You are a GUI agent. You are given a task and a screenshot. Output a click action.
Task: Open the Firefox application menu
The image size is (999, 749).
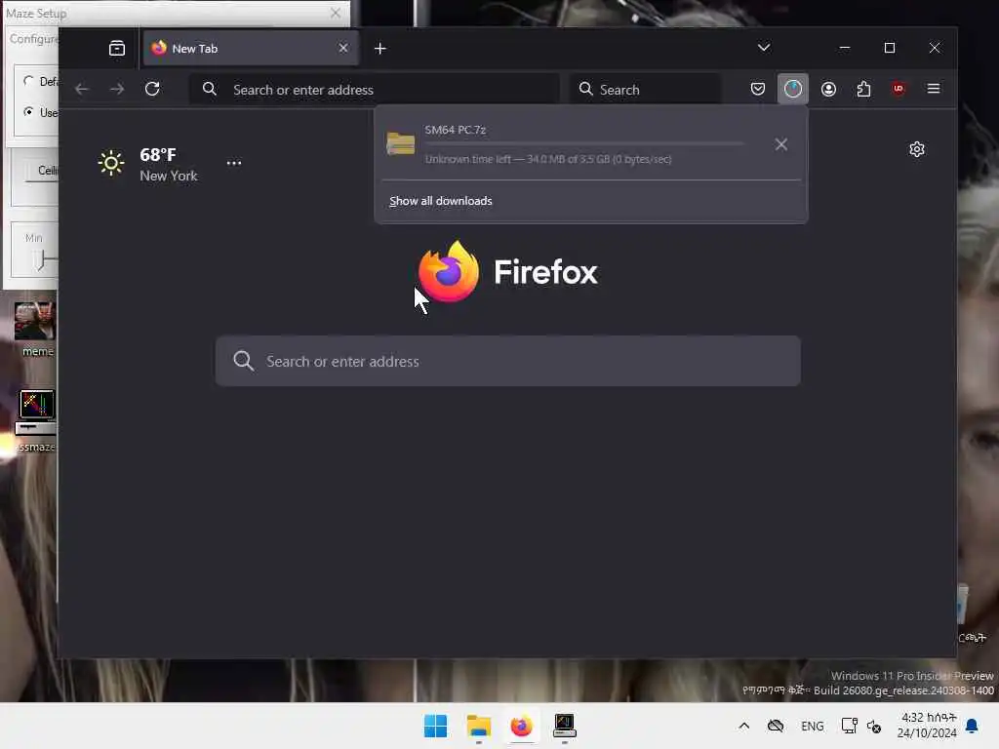coord(934,89)
